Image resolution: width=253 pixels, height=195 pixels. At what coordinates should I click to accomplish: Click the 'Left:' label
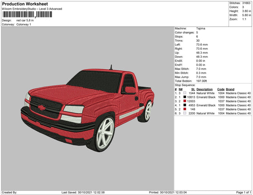pos(178,45)
